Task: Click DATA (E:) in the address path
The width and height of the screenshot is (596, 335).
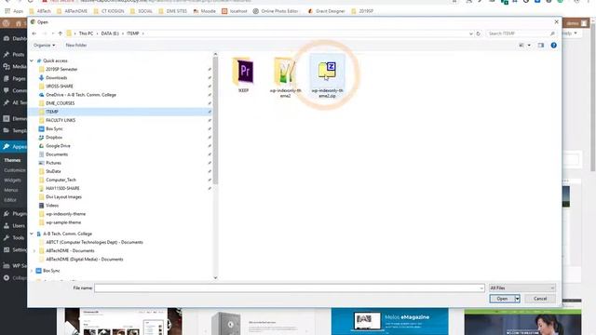Action: point(110,33)
